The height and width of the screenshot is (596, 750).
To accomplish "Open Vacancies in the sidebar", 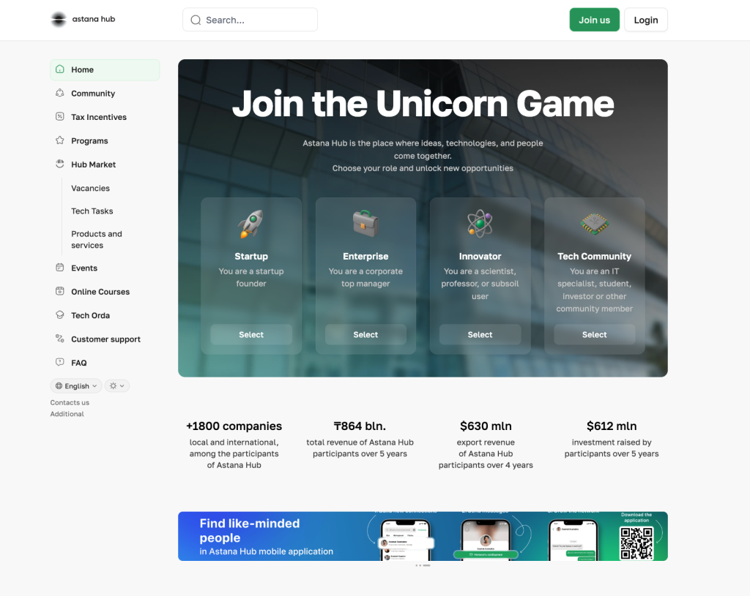I will [x=90, y=188].
